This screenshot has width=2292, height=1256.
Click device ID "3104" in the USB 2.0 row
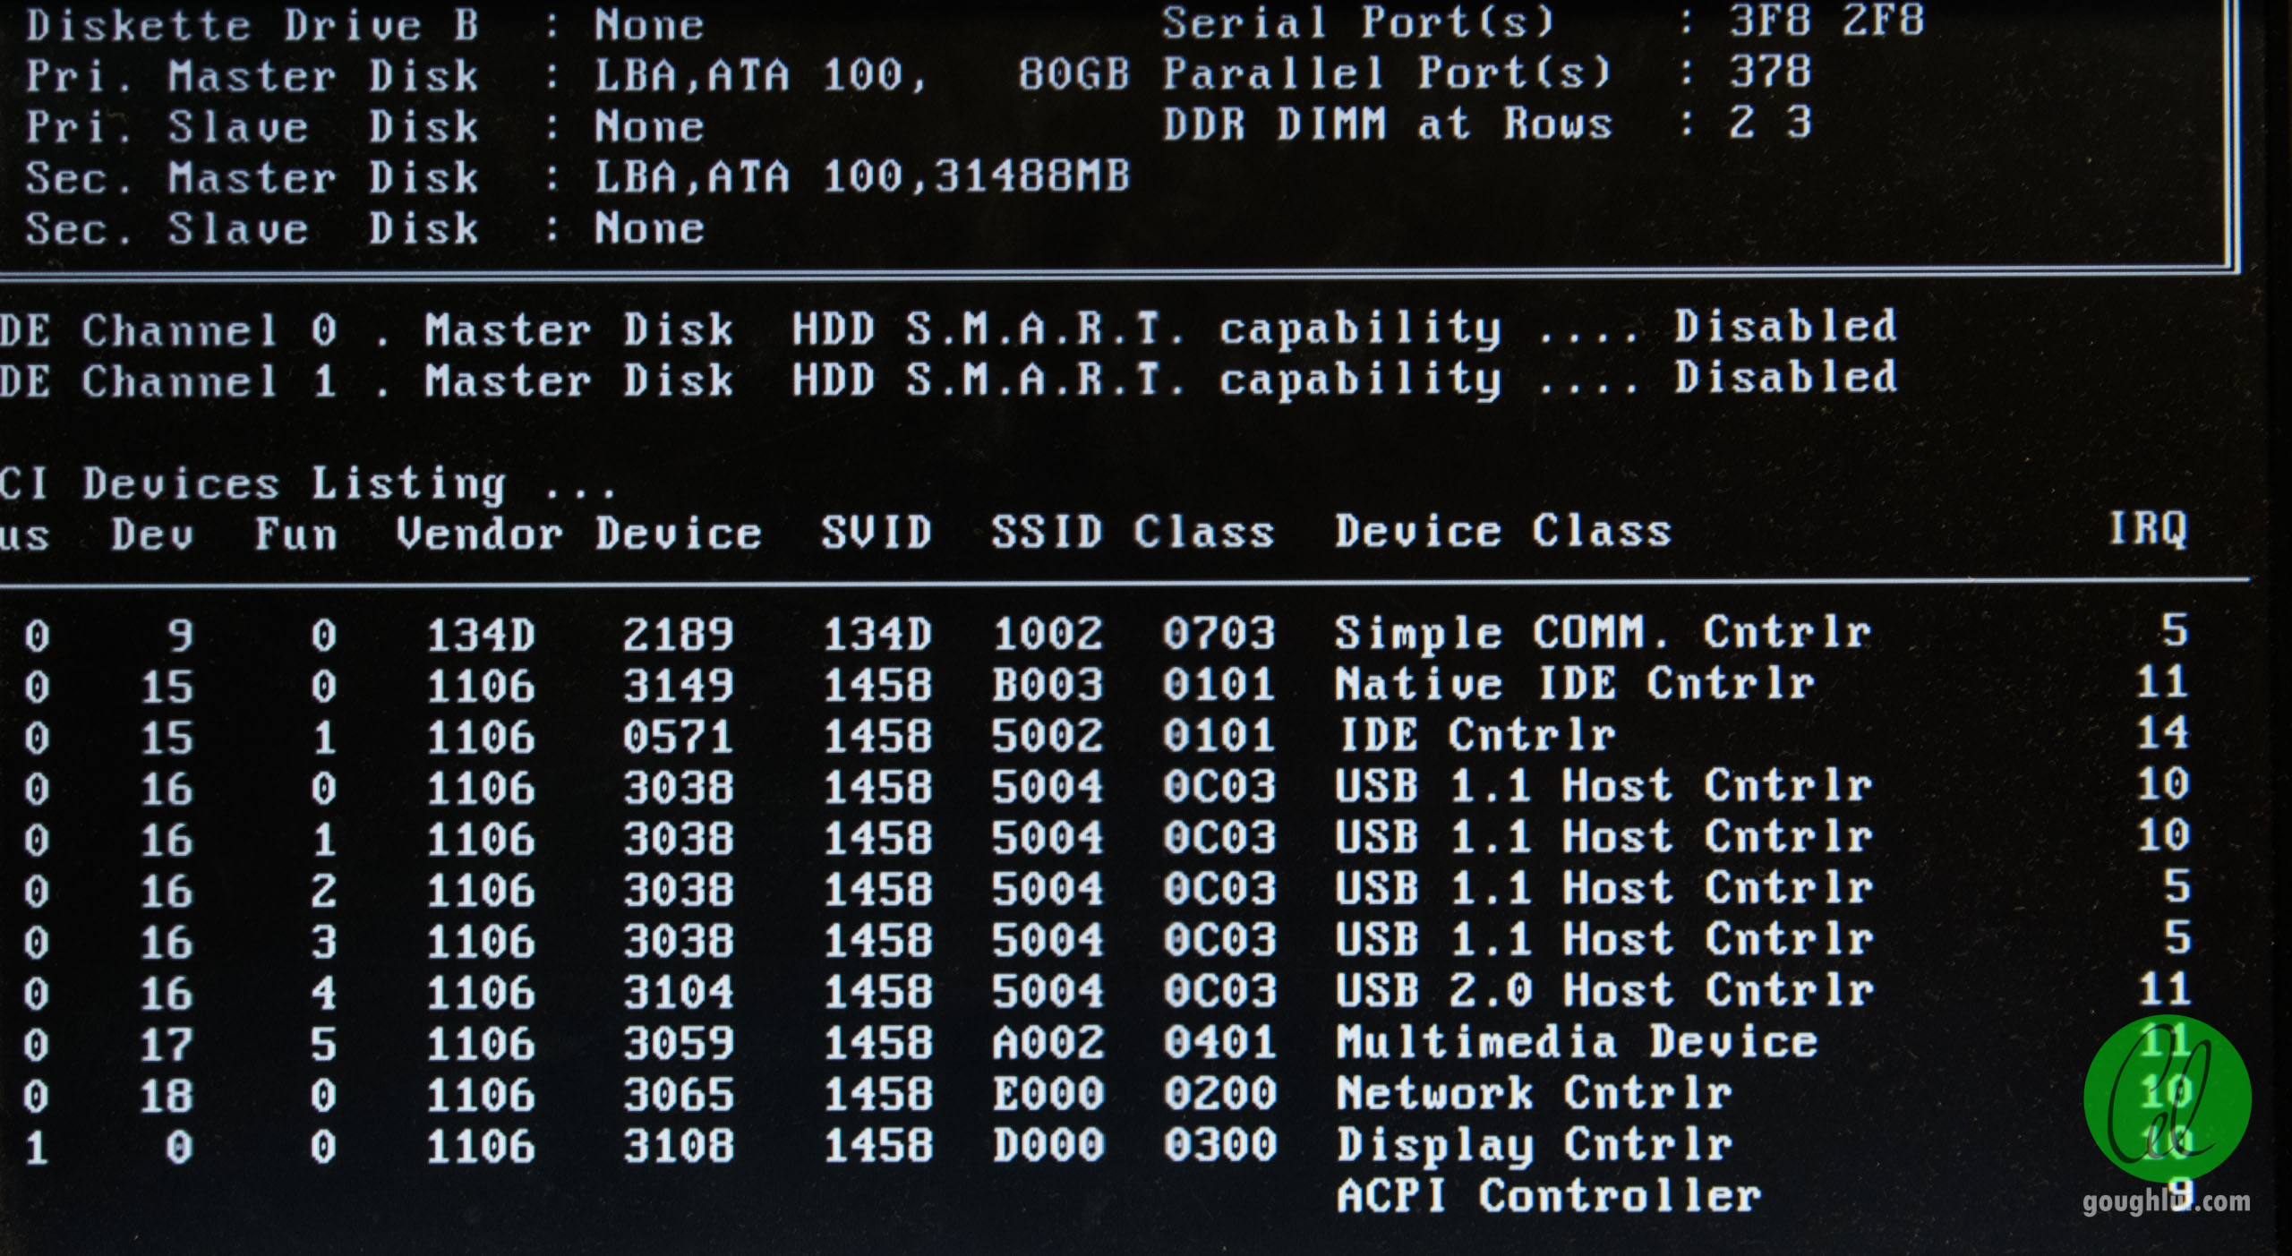pos(678,992)
